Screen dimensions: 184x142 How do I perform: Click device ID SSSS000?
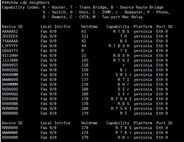10,99
